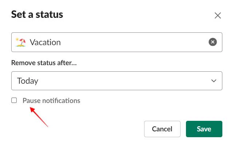Image resolution: width=230 pixels, height=147 pixels.
Task: Click the X icon beside Set a status
Action: click(x=218, y=15)
